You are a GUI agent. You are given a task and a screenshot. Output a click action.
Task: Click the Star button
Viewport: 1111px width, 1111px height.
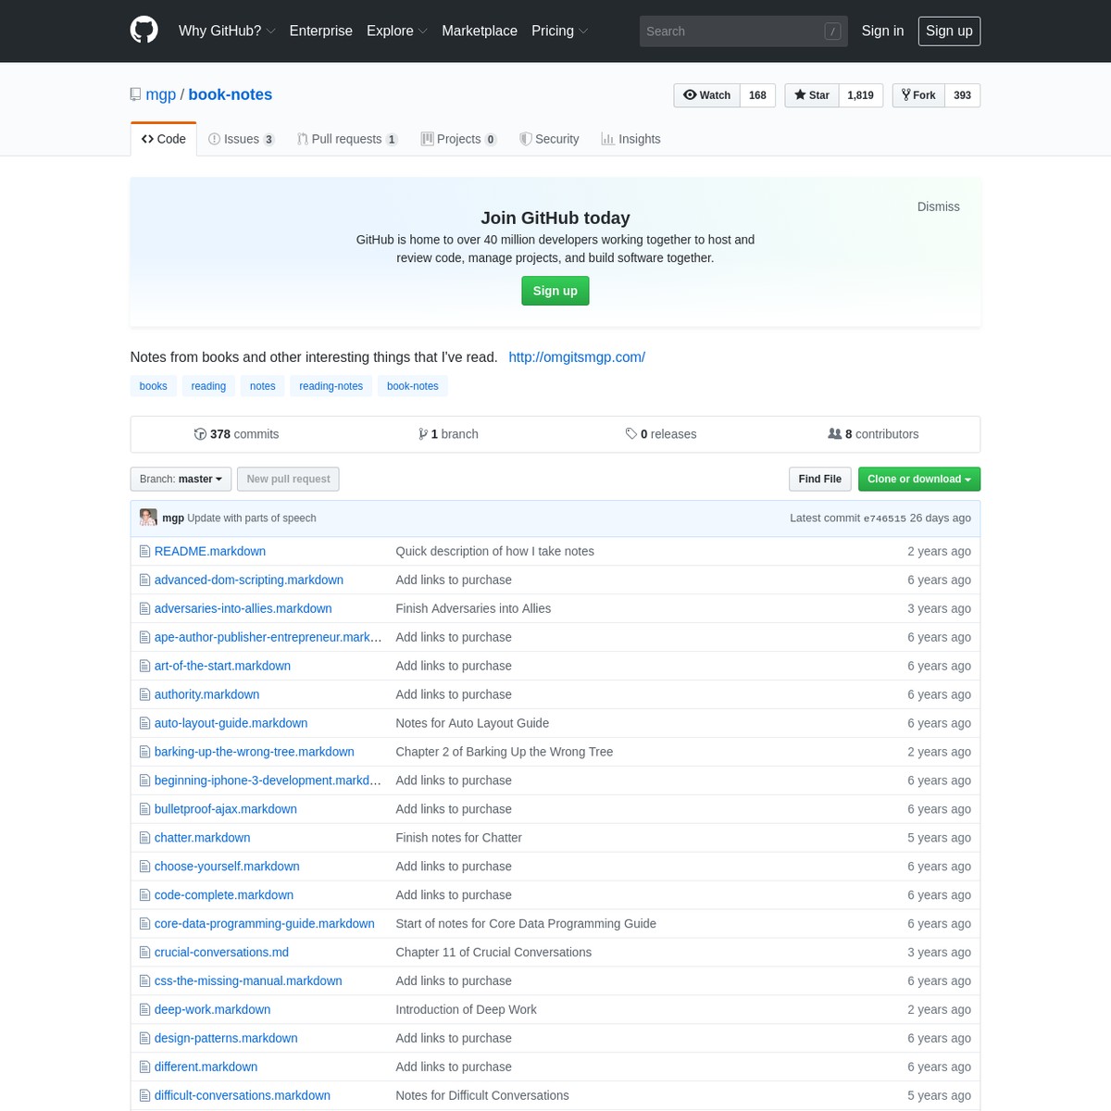point(812,95)
